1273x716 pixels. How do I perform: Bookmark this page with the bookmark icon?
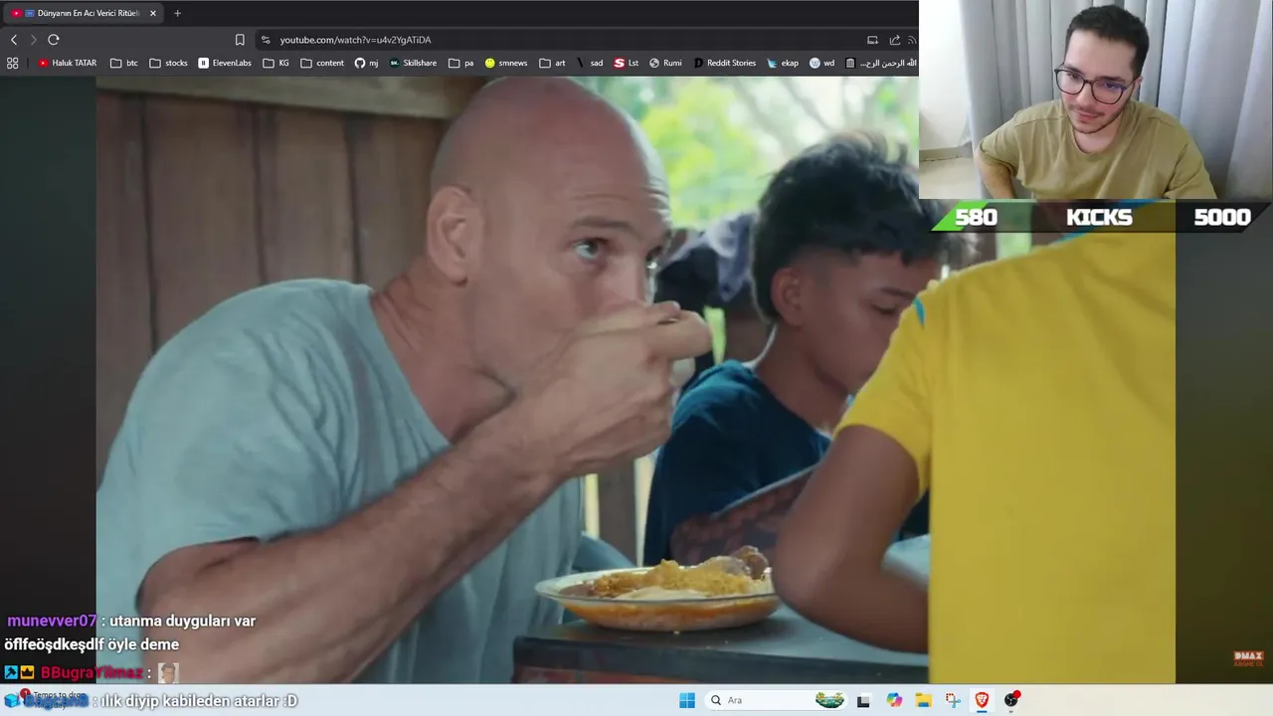tap(240, 40)
